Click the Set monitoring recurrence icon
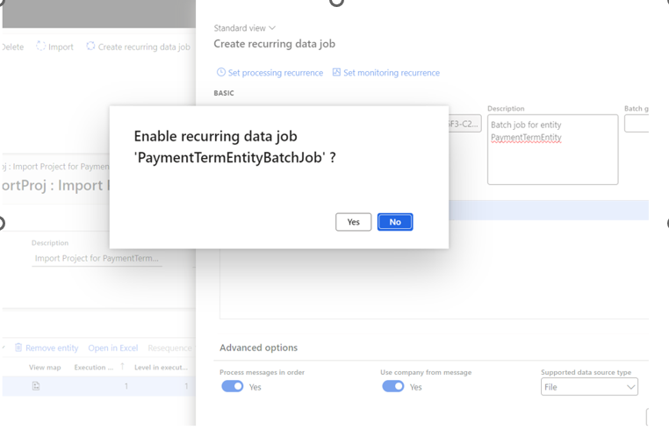This screenshot has width=669, height=437. [x=336, y=73]
